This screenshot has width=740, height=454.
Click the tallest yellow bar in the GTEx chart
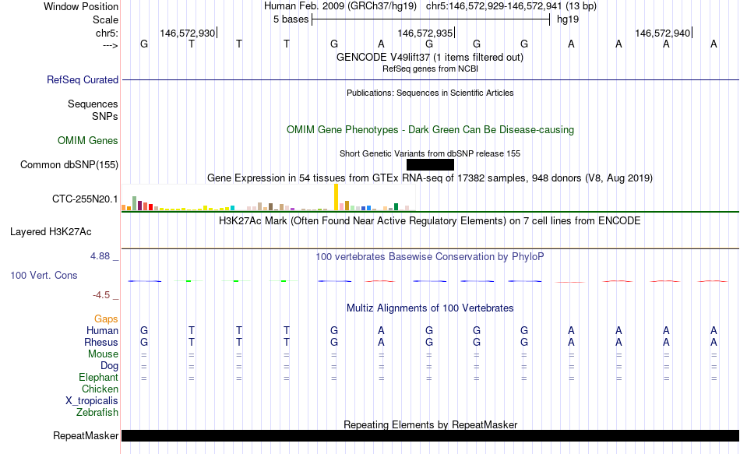pyautogui.click(x=336, y=197)
